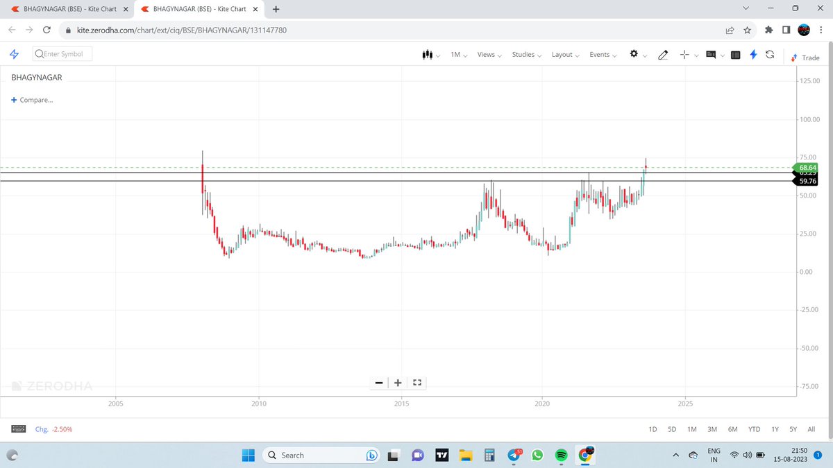Select the pencil drawing tool

pyautogui.click(x=663, y=55)
